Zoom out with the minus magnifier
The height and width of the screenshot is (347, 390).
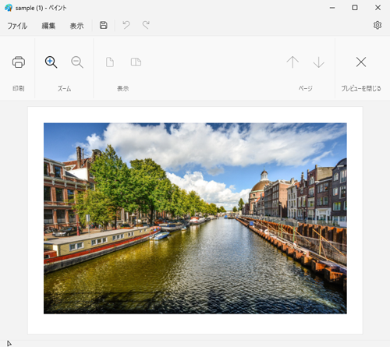[77, 62]
